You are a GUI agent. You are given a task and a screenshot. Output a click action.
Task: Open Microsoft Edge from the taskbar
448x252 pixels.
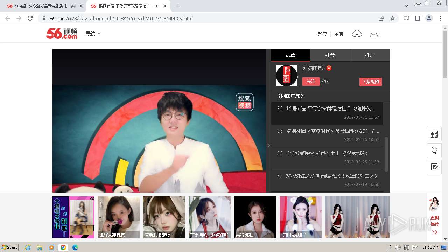pyautogui.click(x=75, y=247)
